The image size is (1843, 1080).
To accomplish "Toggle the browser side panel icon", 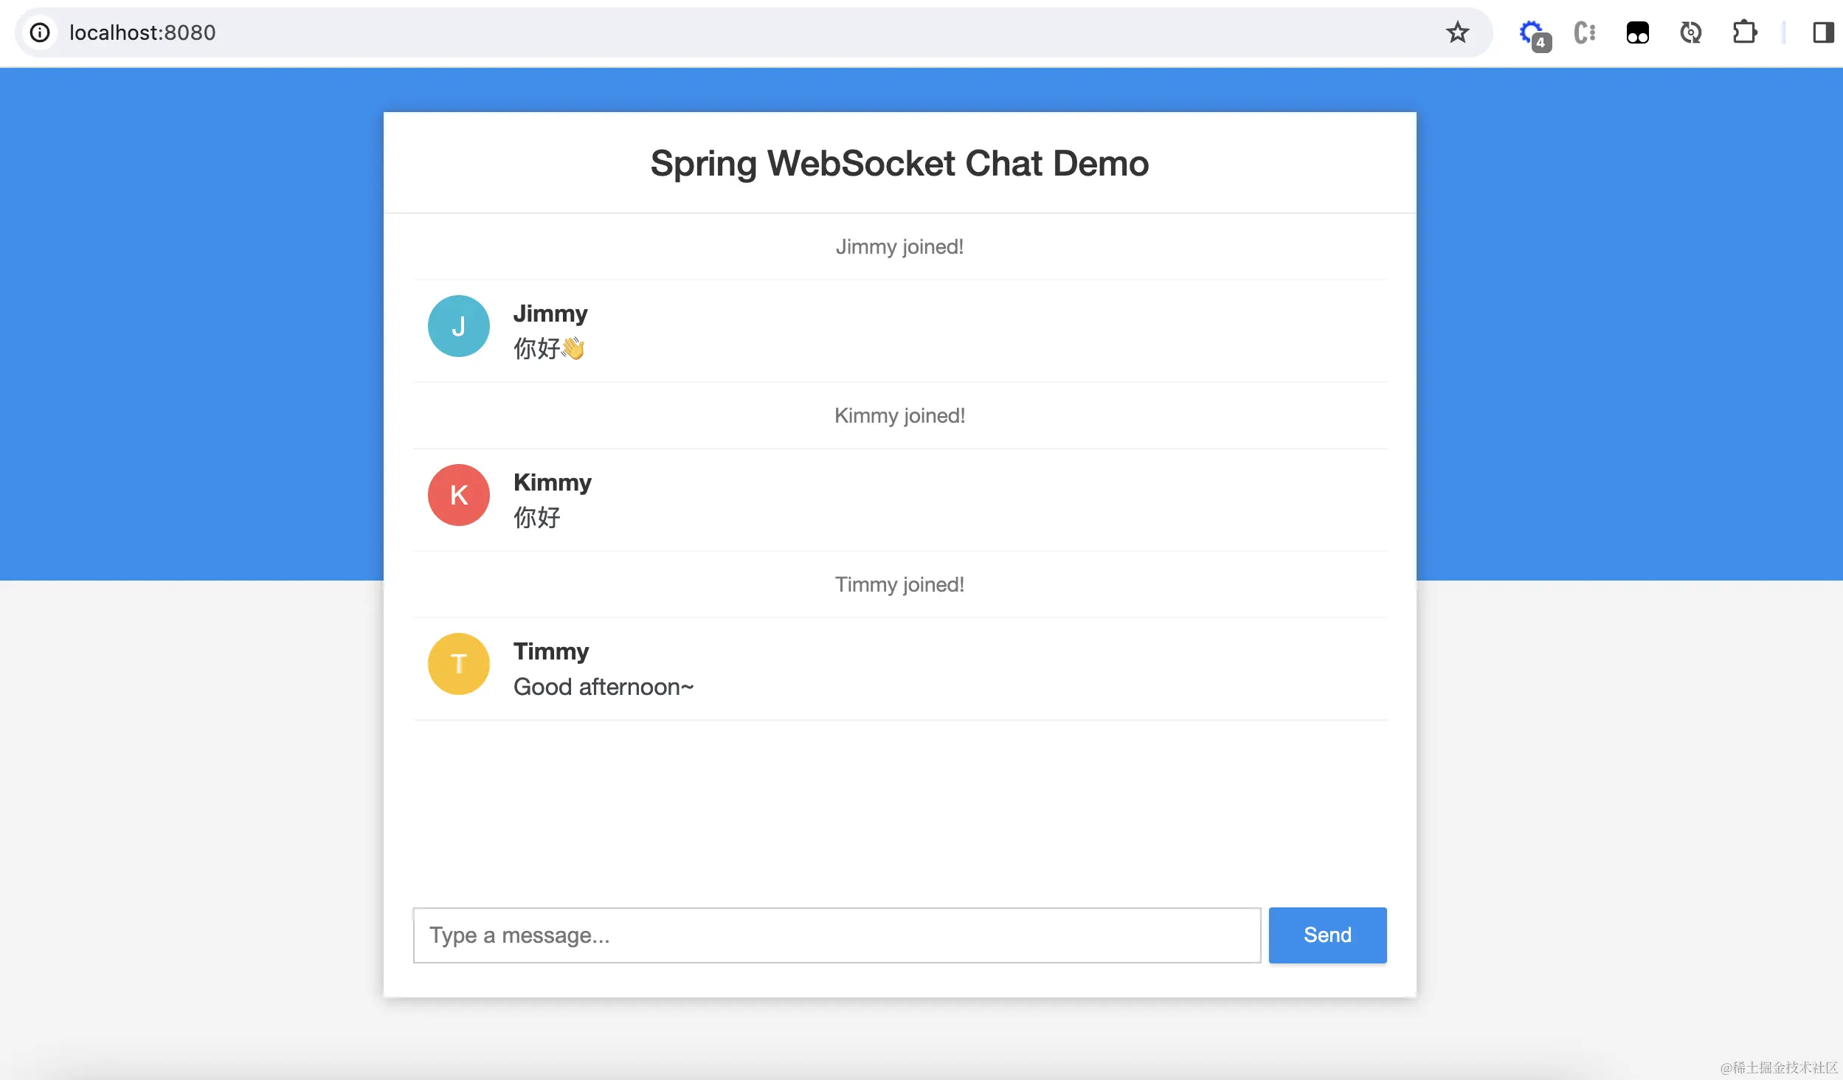I will 1823,32.
